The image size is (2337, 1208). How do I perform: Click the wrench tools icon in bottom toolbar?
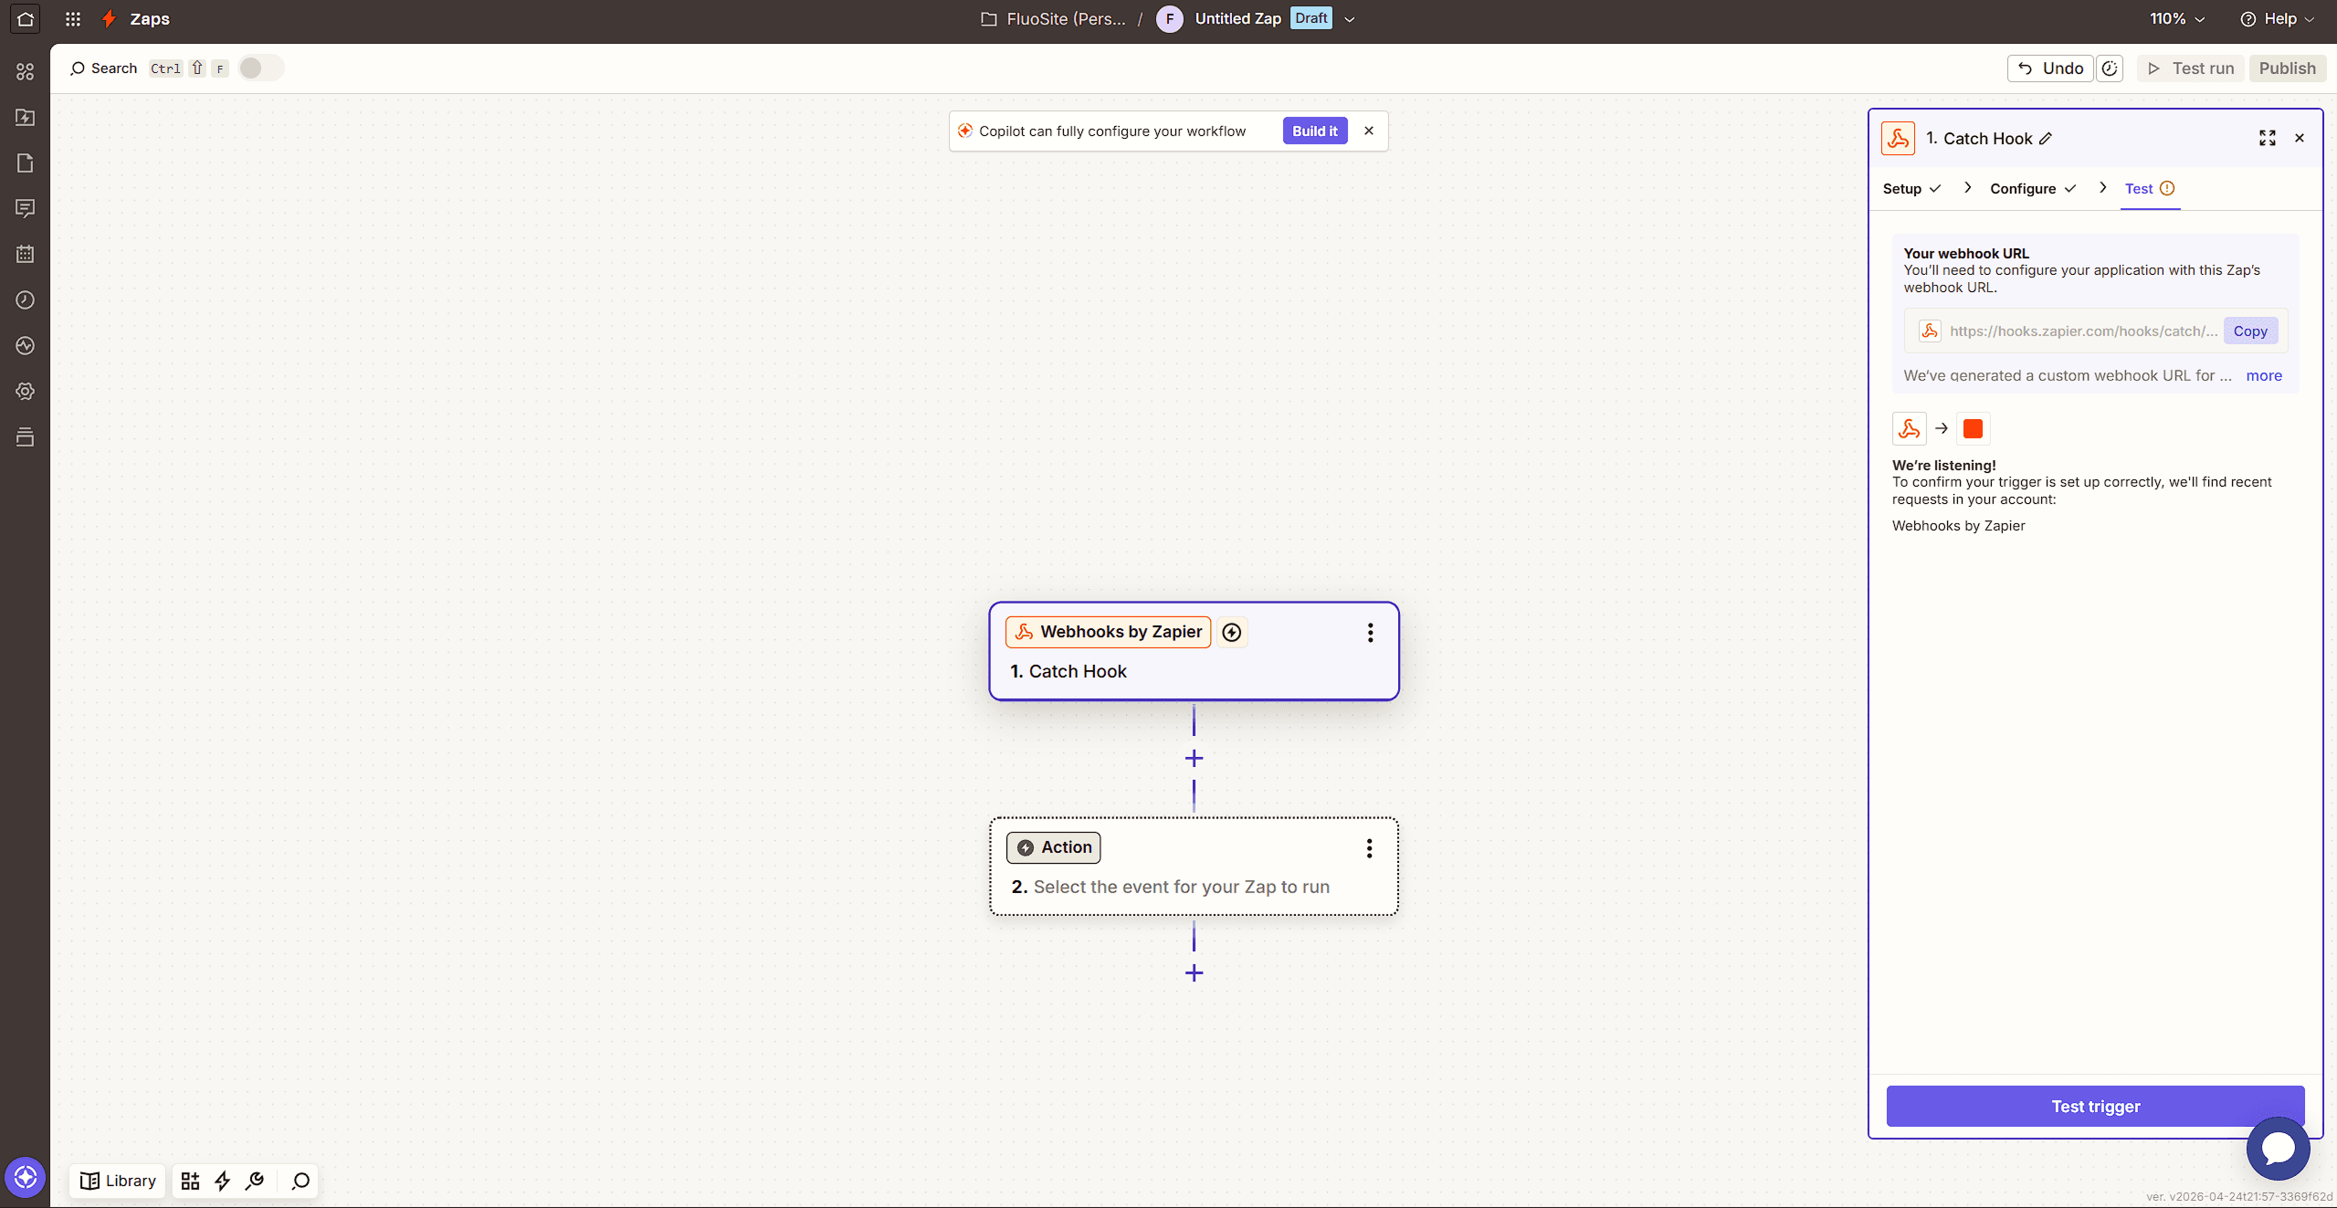(x=255, y=1181)
